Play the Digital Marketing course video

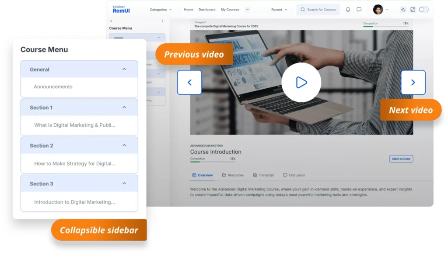tap(301, 82)
